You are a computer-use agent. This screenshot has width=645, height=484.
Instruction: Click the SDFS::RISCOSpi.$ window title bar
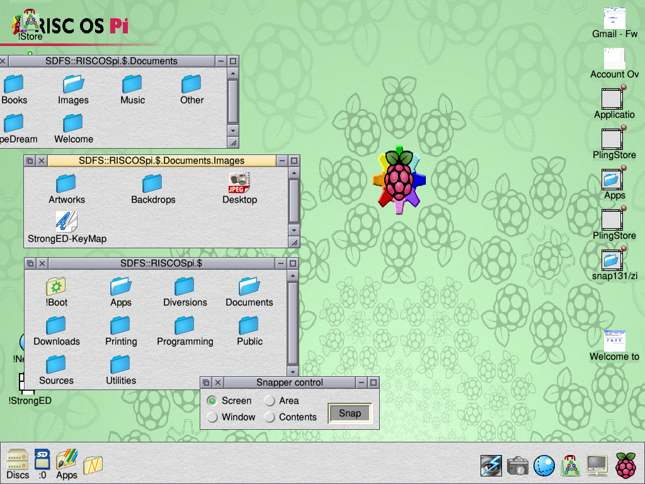(161, 263)
